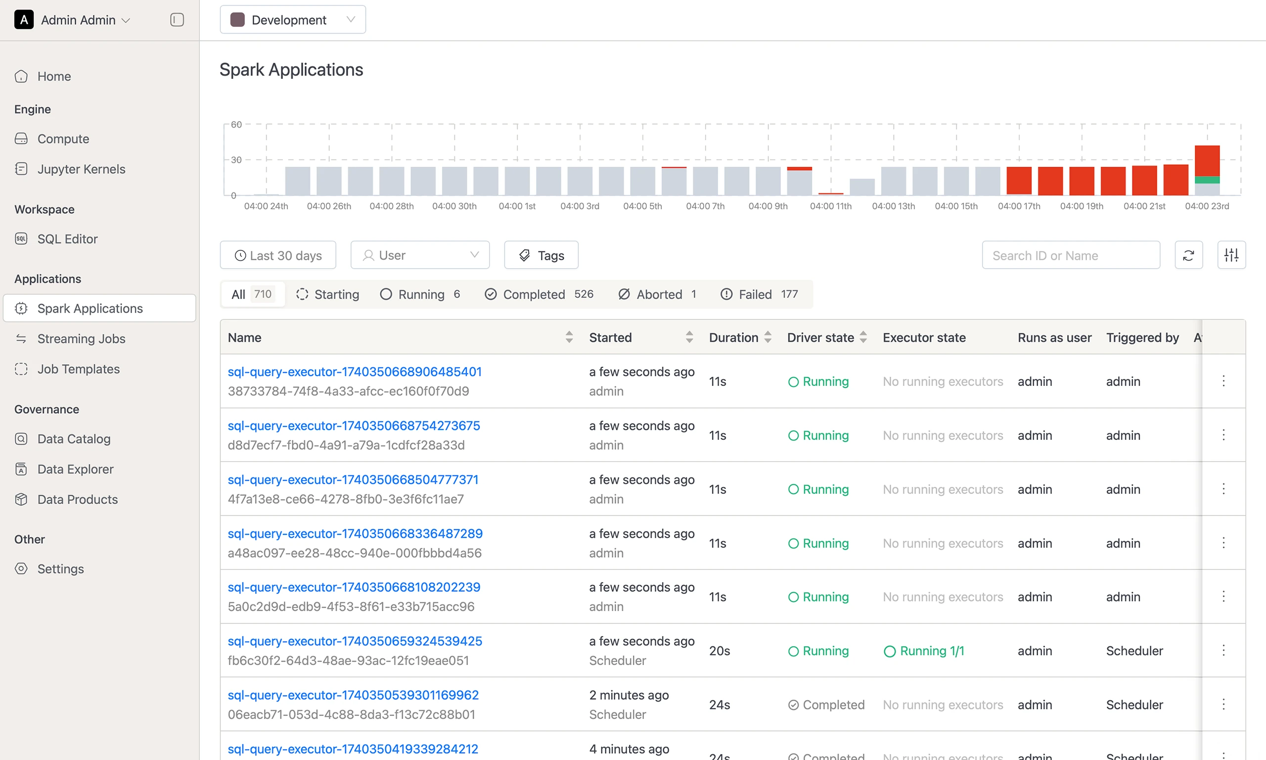Click the Running 1/1 executor state
Image resolution: width=1266 pixels, height=760 pixels.
(924, 651)
